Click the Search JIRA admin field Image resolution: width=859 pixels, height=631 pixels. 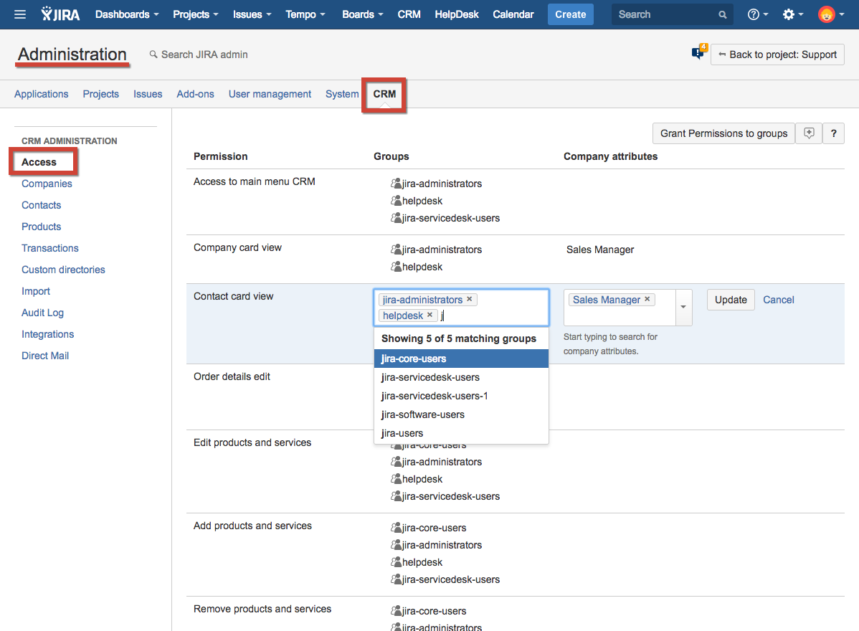204,54
